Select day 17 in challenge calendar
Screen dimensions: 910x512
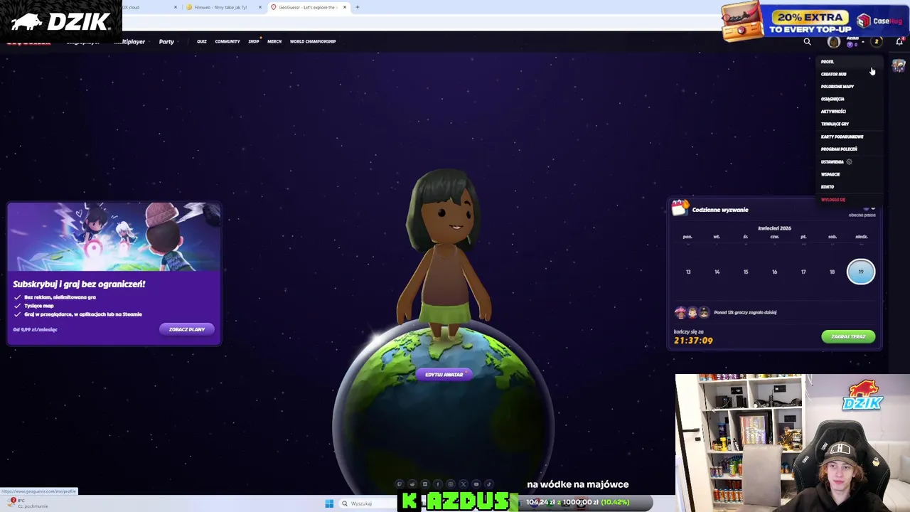coord(803,272)
